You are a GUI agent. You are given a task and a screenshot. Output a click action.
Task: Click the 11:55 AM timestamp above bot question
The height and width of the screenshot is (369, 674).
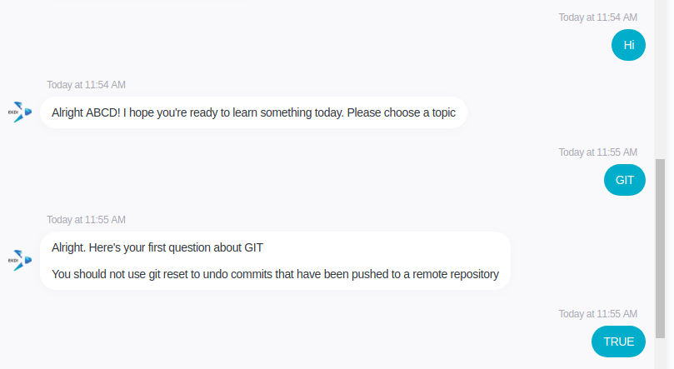coord(86,220)
